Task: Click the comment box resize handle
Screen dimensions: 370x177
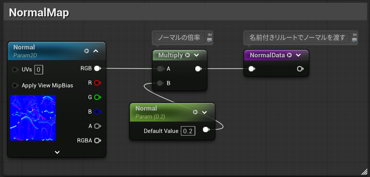Action: [364, 172]
